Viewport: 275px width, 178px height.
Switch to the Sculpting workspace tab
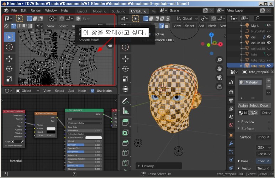pos(118,11)
